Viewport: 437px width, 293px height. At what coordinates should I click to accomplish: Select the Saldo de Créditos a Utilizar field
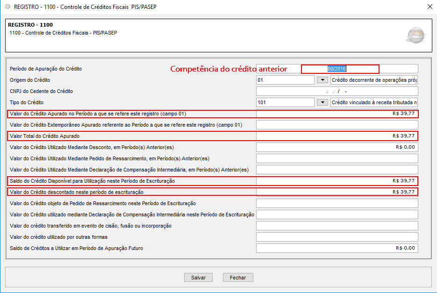(337, 248)
